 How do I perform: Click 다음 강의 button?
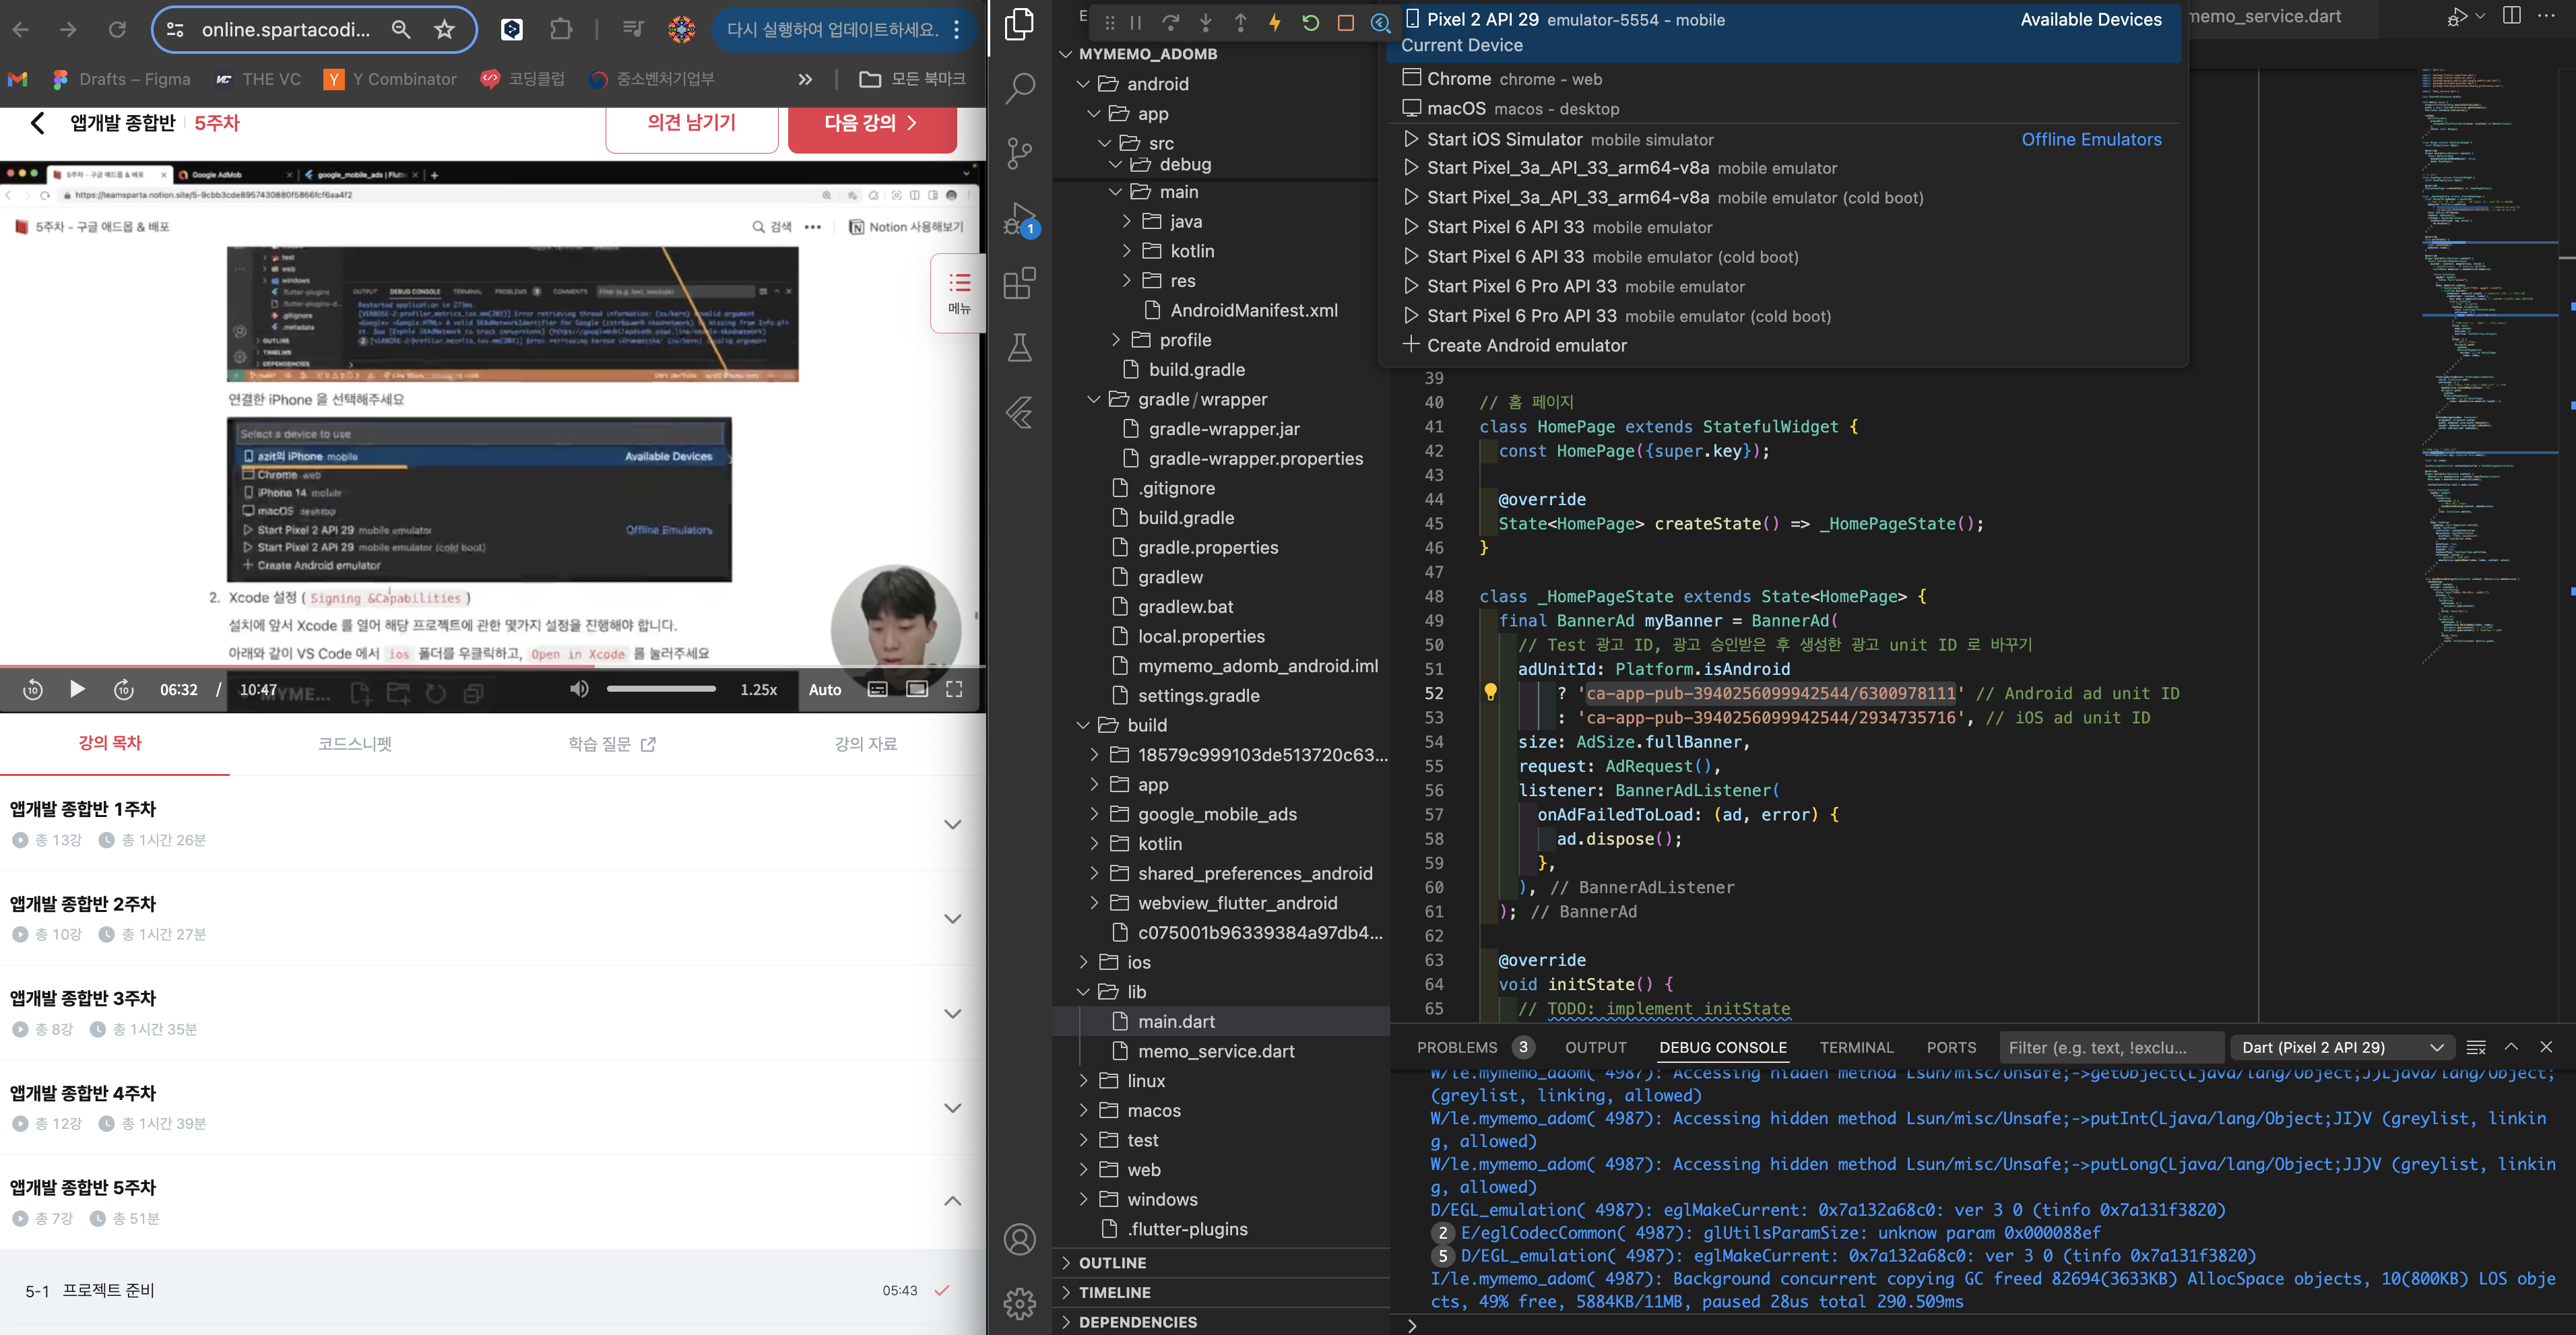[871, 124]
